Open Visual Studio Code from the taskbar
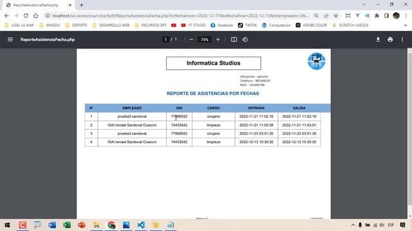The height and width of the screenshot is (231, 412). [x=141, y=225]
